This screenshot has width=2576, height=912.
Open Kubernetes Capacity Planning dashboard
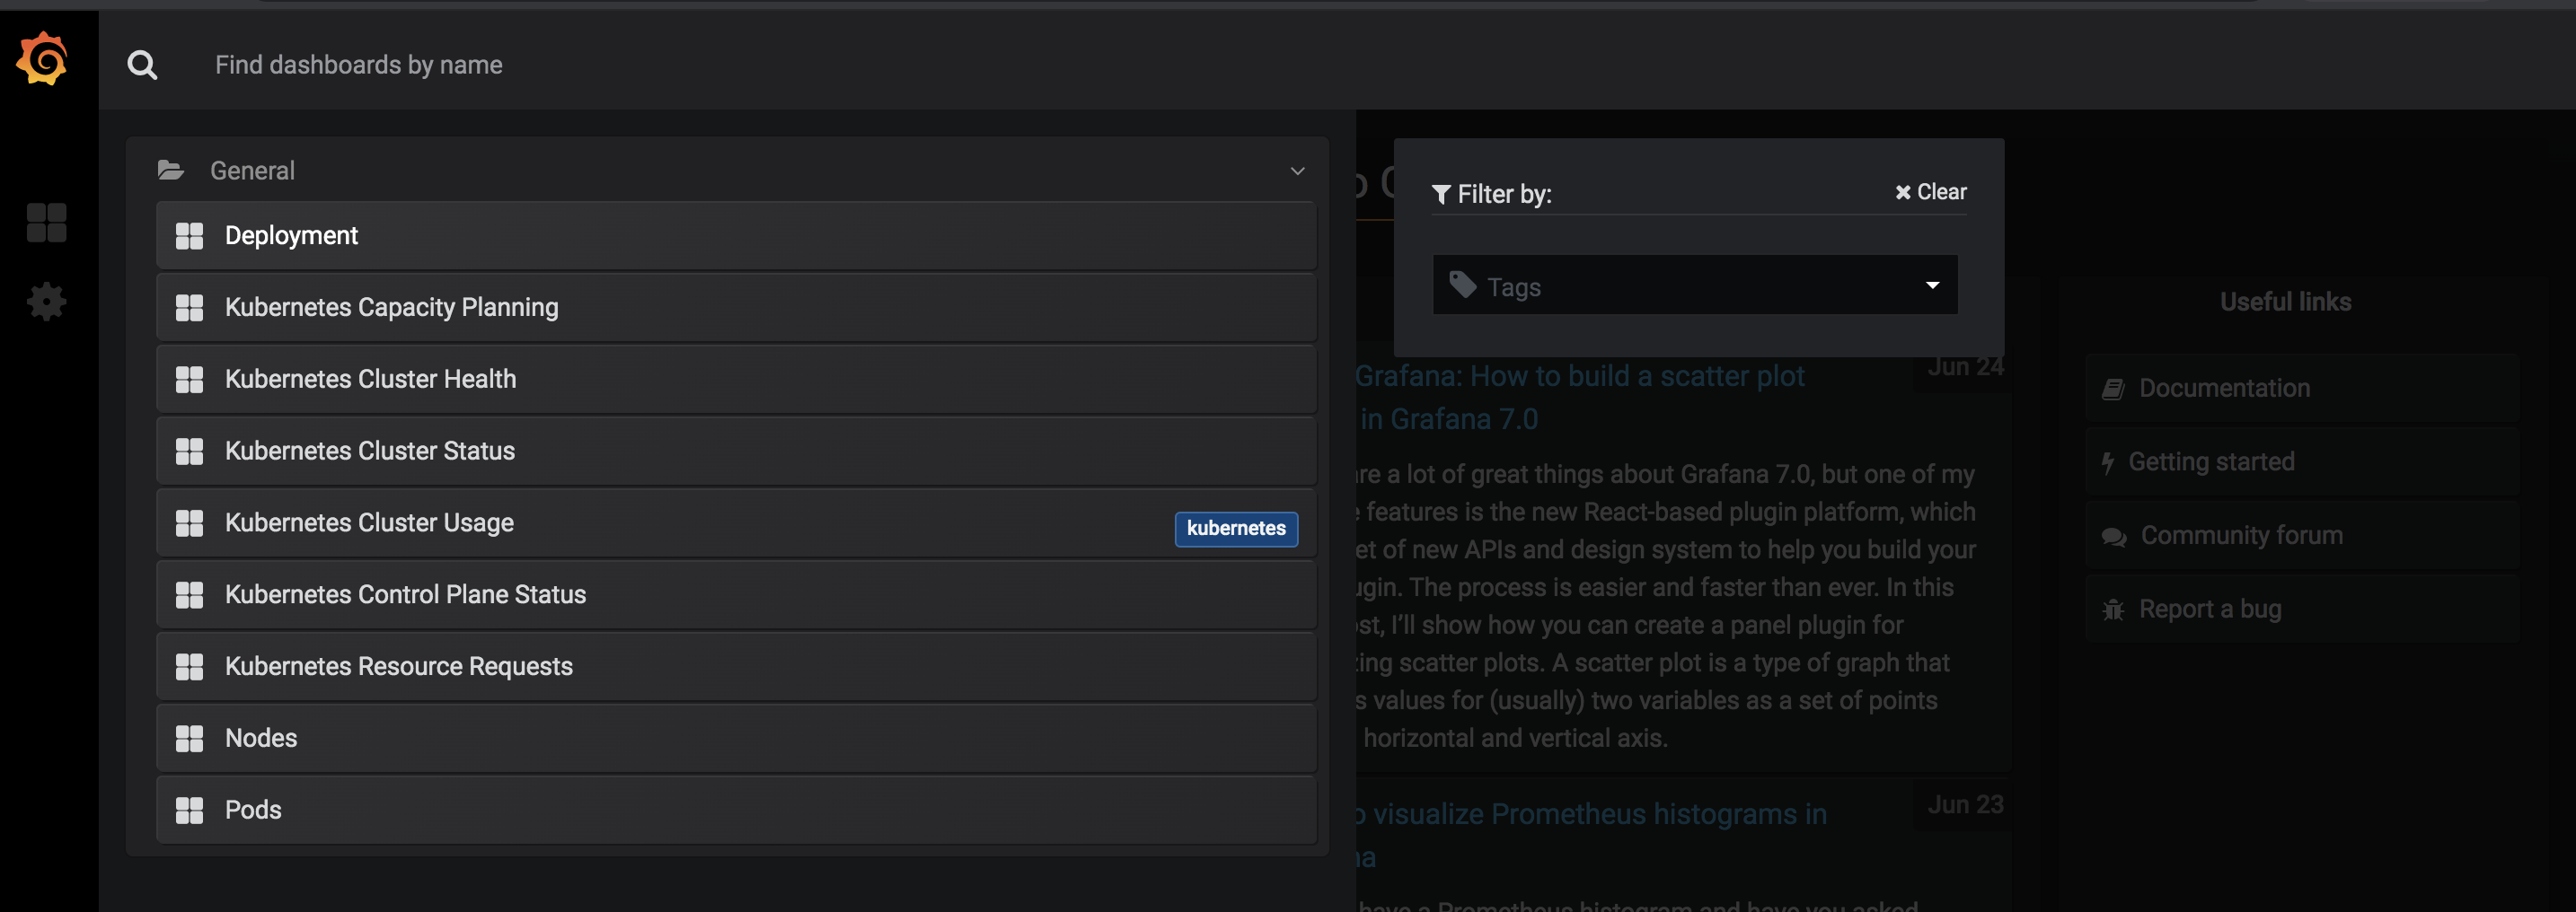click(736, 308)
